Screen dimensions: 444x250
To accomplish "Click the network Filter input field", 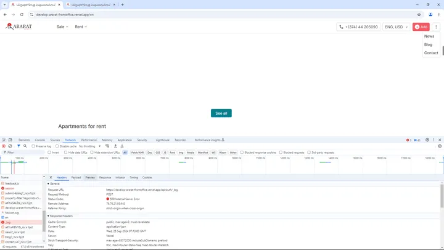I will [x=25, y=152].
